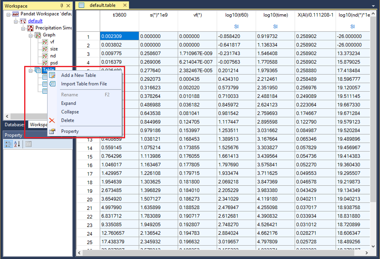This screenshot has width=380, height=259.
Task: Click the Add a New Table icon
Action: (52, 75)
